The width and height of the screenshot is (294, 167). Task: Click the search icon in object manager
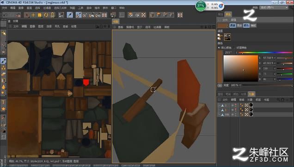point(278,99)
